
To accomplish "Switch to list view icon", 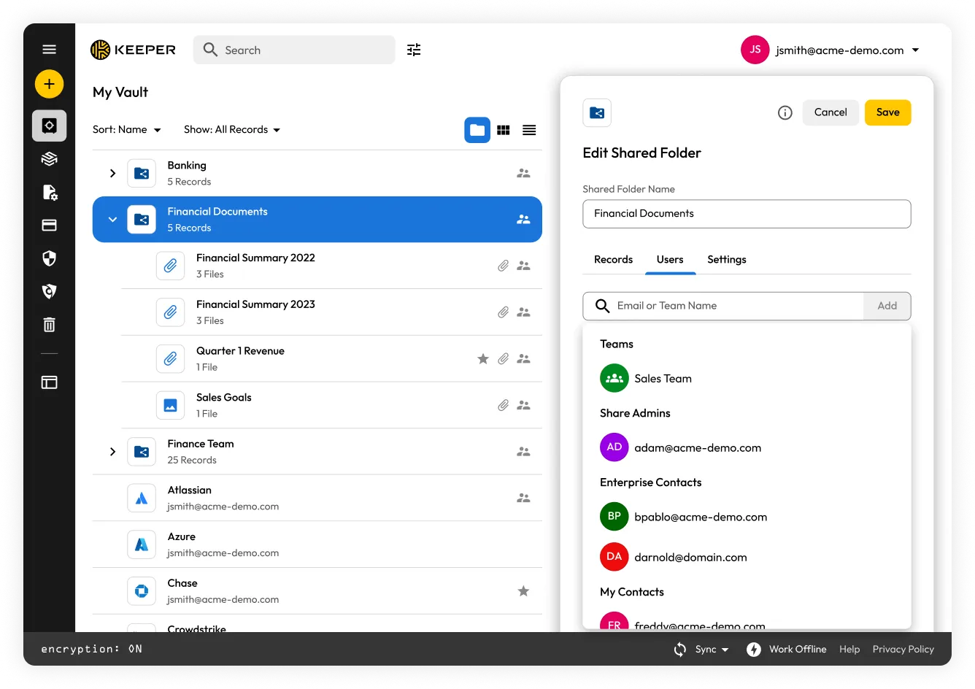I will [x=529, y=130].
